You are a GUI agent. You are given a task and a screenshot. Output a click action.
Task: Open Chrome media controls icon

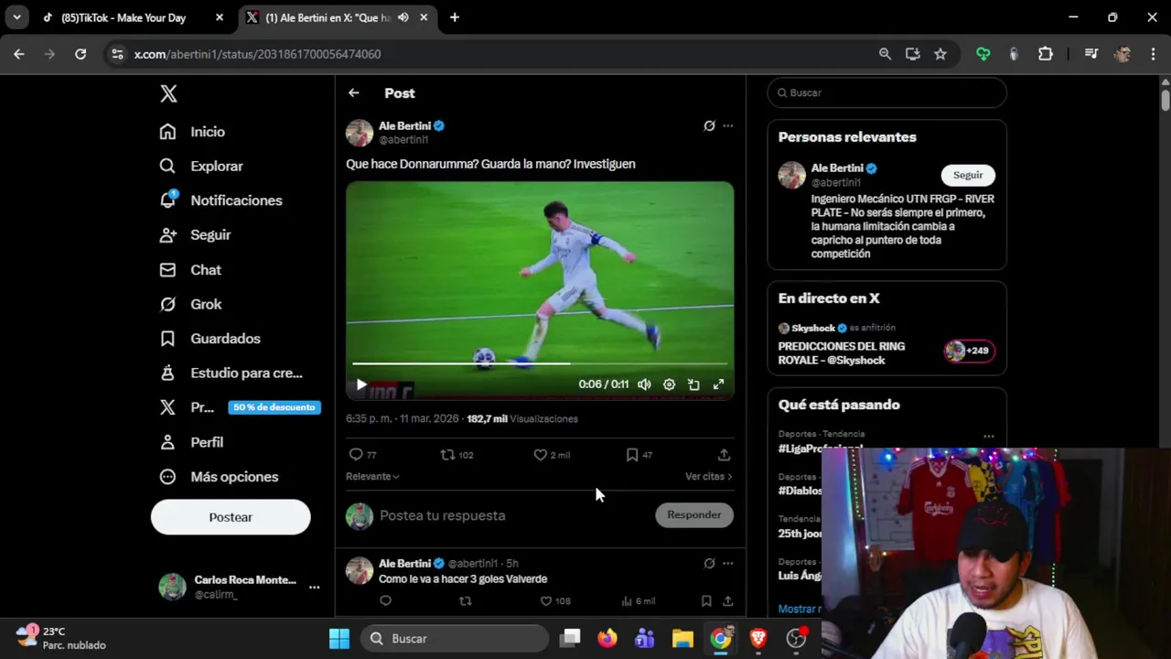pos(1090,54)
